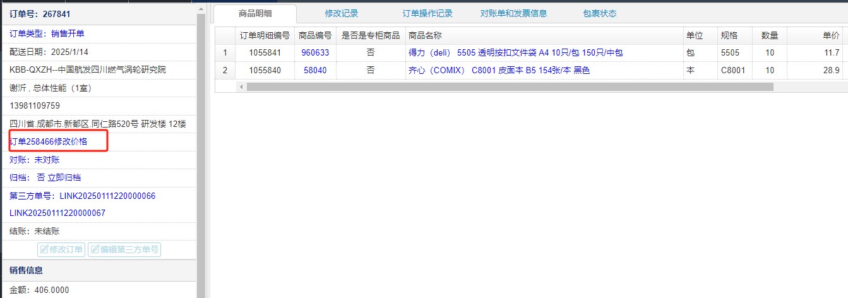This screenshot has width=848, height=298.
Task: Click the horizontal scrollbar left arrow
Action: 241,87
